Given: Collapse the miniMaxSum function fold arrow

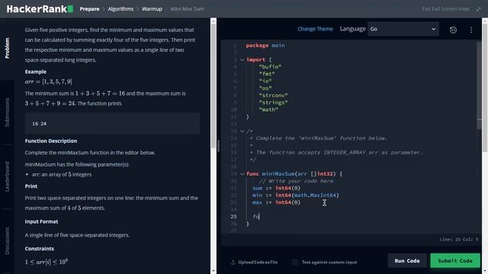Looking at the screenshot, I should pyautogui.click(x=242, y=174).
